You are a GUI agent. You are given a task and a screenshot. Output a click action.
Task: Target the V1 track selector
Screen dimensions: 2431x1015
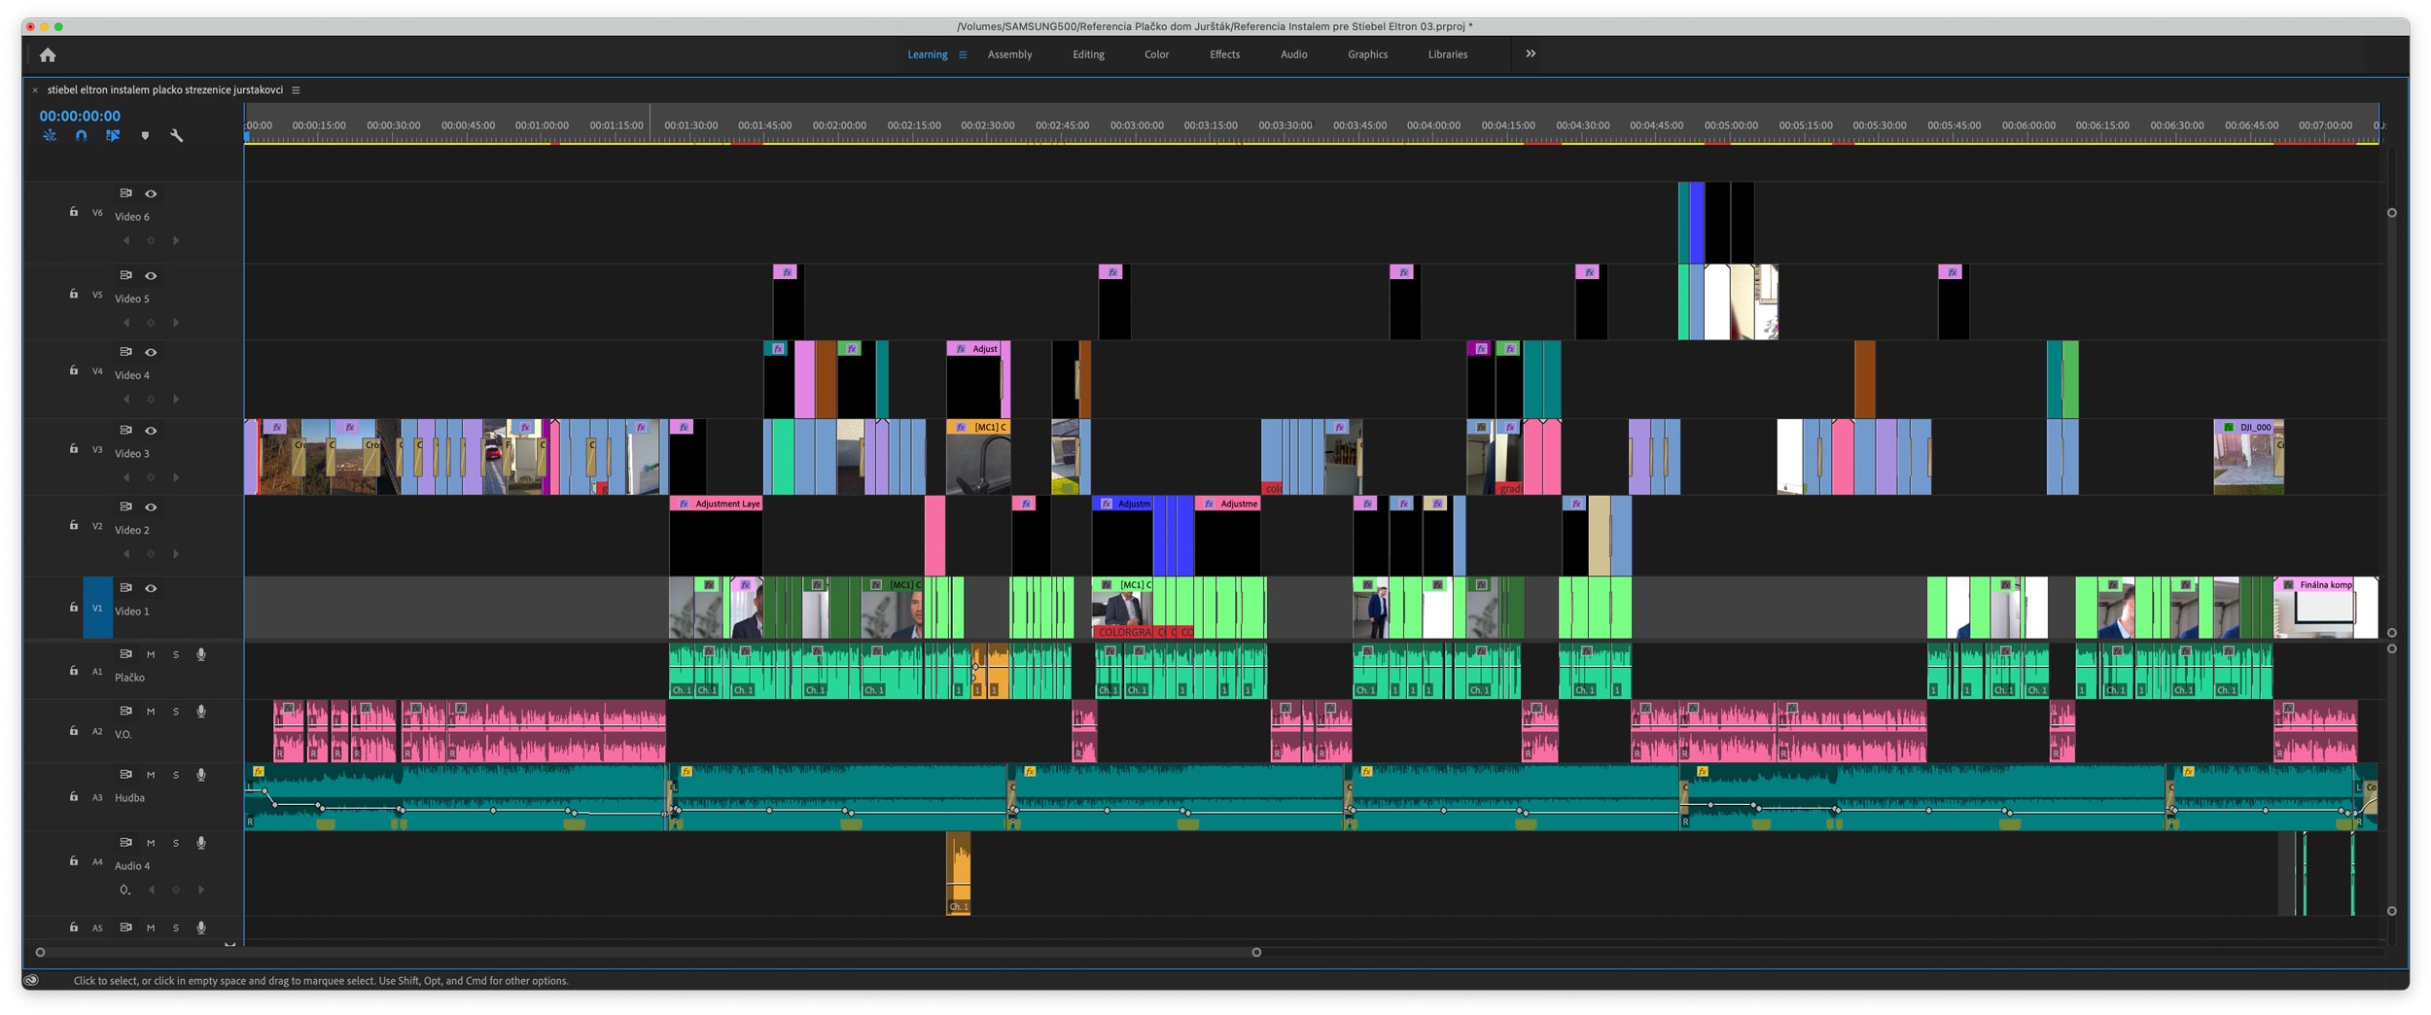[x=97, y=608]
